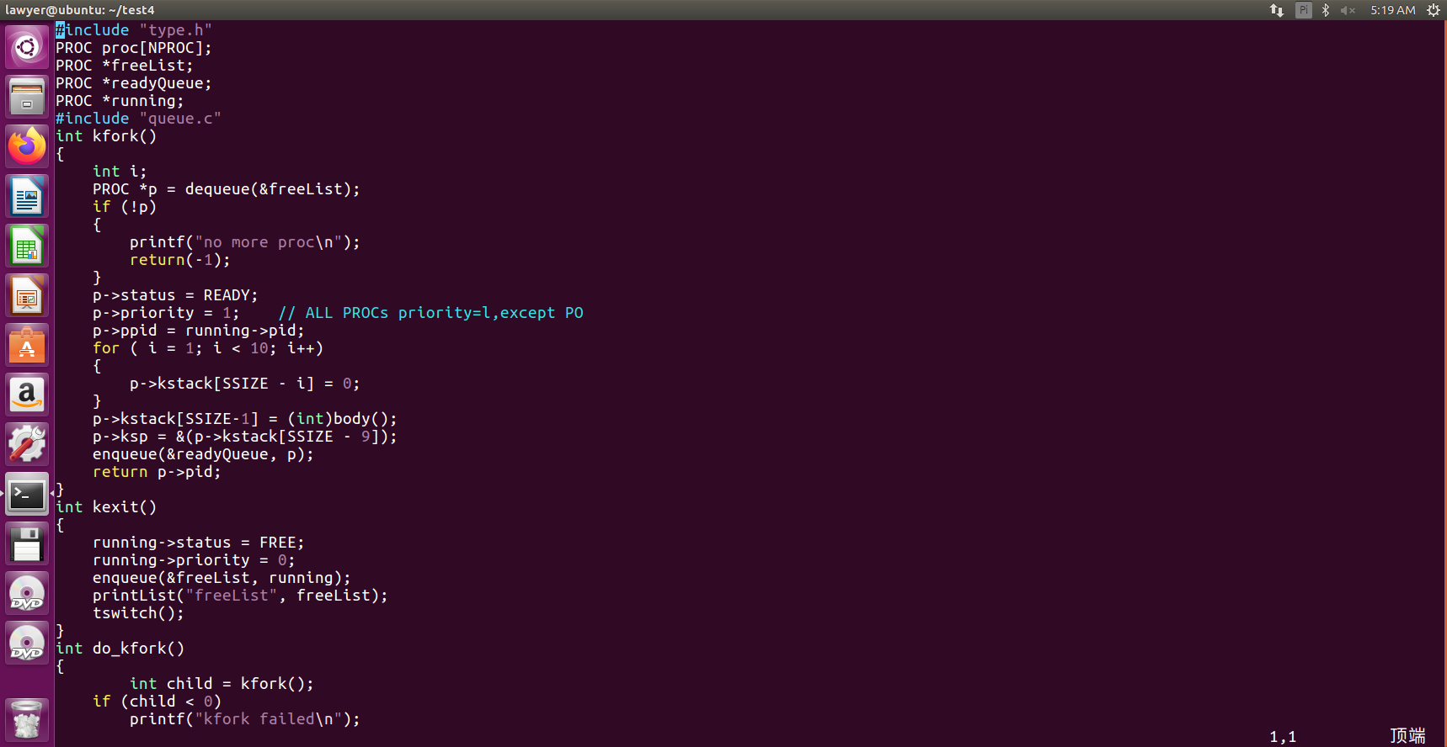Open the Pinyin input method indicator

coord(1303,10)
